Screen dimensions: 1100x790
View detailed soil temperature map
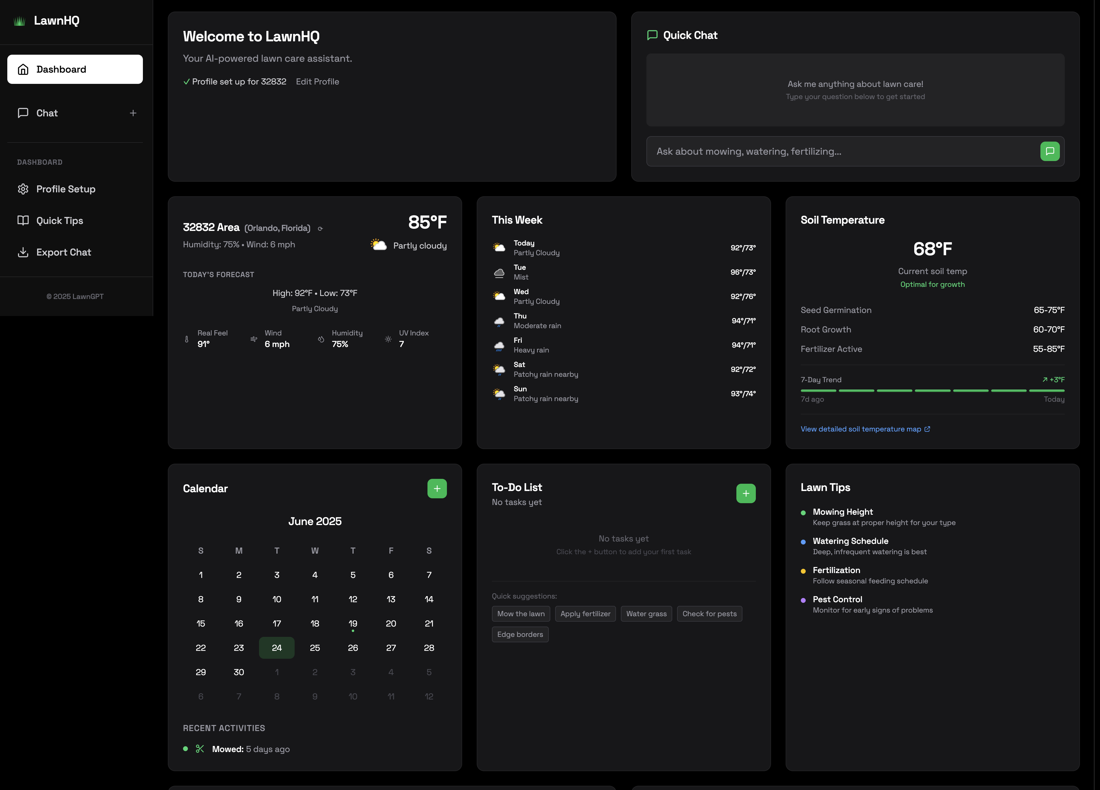(861, 429)
